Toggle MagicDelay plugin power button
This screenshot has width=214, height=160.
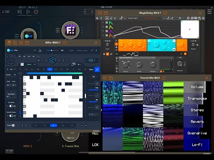click(x=165, y=13)
